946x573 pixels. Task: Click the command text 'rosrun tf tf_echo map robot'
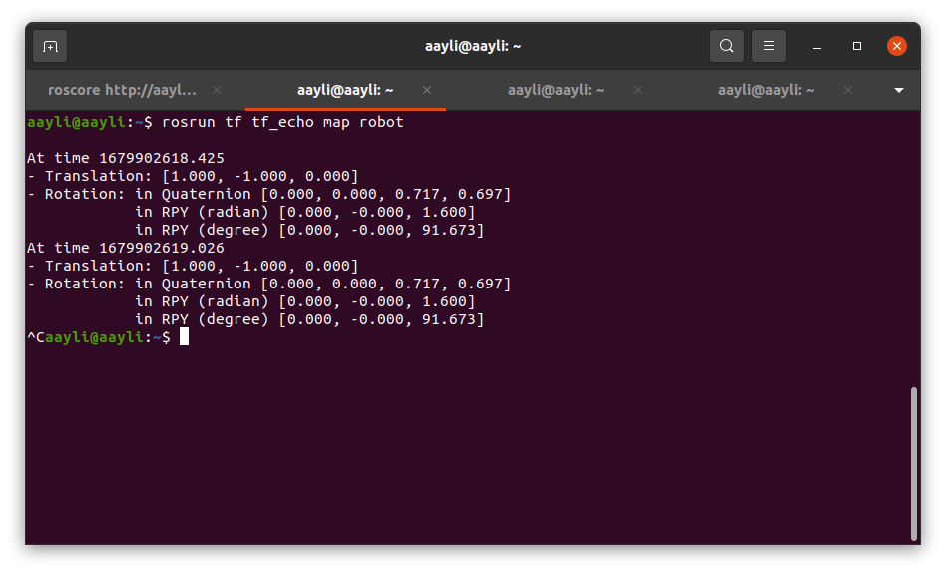click(x=282, y=122)
